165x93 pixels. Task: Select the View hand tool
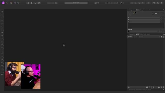[x=2, y=12]
